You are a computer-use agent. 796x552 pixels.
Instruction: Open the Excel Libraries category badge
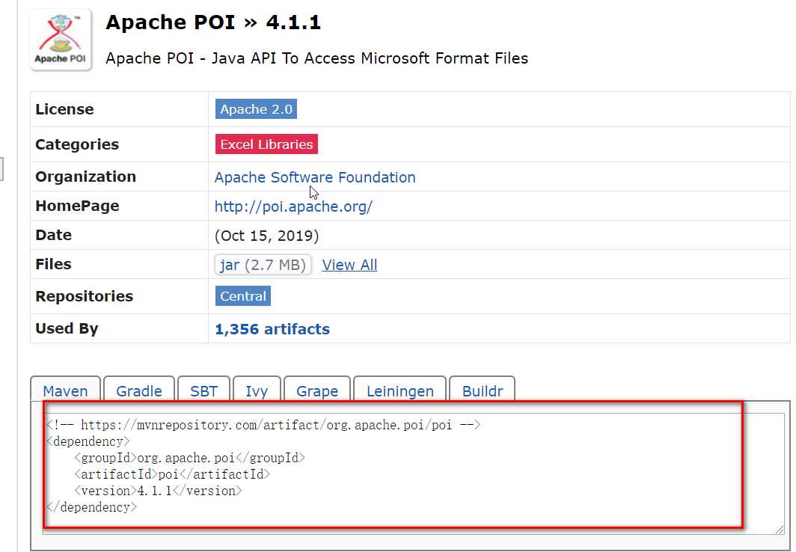point(266,144)
